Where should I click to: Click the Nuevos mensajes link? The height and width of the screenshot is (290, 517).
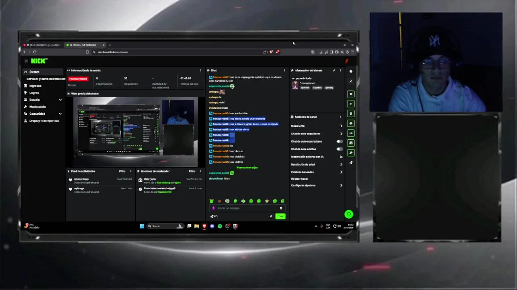point(247,168)
